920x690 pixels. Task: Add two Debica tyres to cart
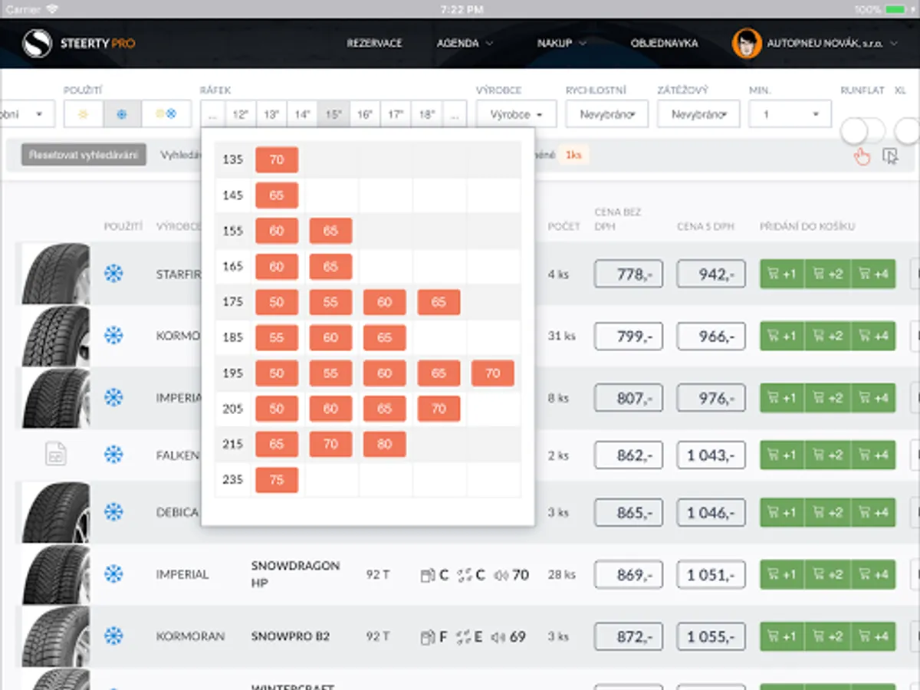tap(827, 512)
